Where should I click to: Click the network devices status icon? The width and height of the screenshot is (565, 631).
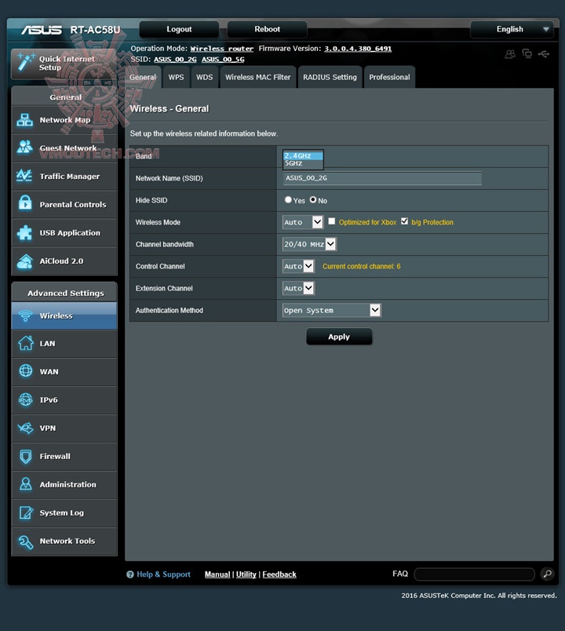click(x=527, y=53)
